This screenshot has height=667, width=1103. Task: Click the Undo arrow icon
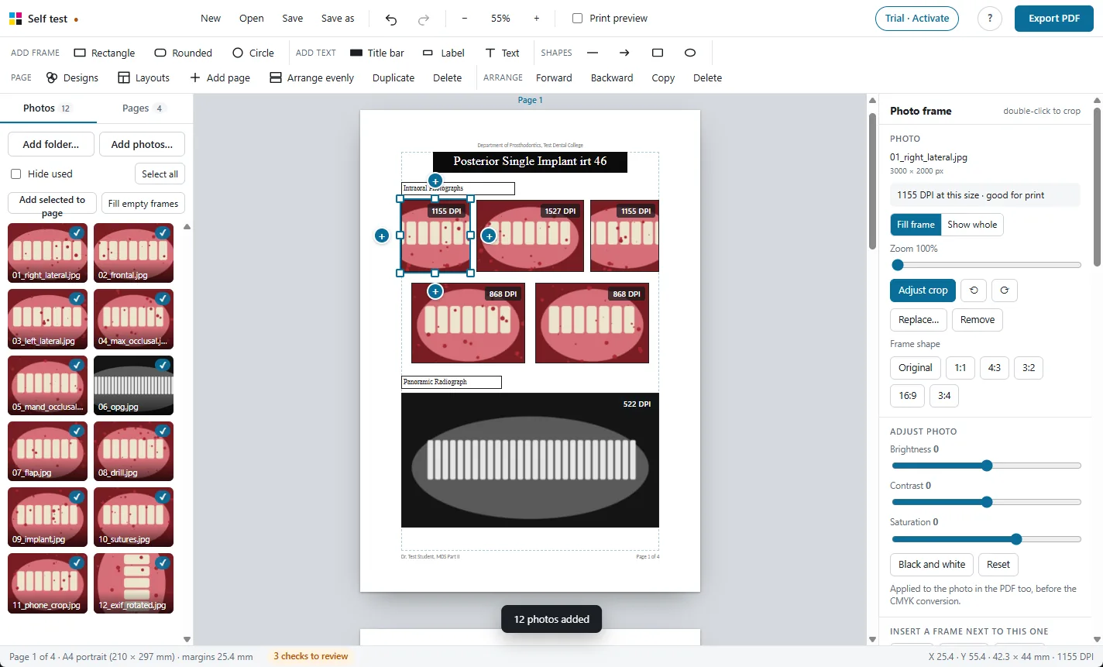[391, 19]
